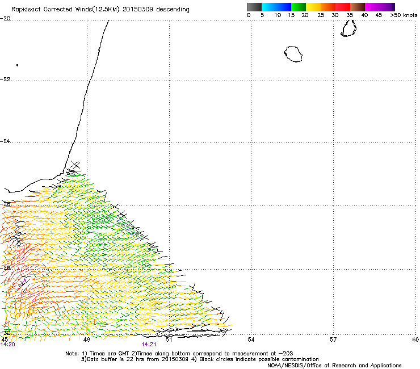This screenshot has width=420, height=369.
Task: Click the purple '14:21' swath time label
Action: coord(149,345)
